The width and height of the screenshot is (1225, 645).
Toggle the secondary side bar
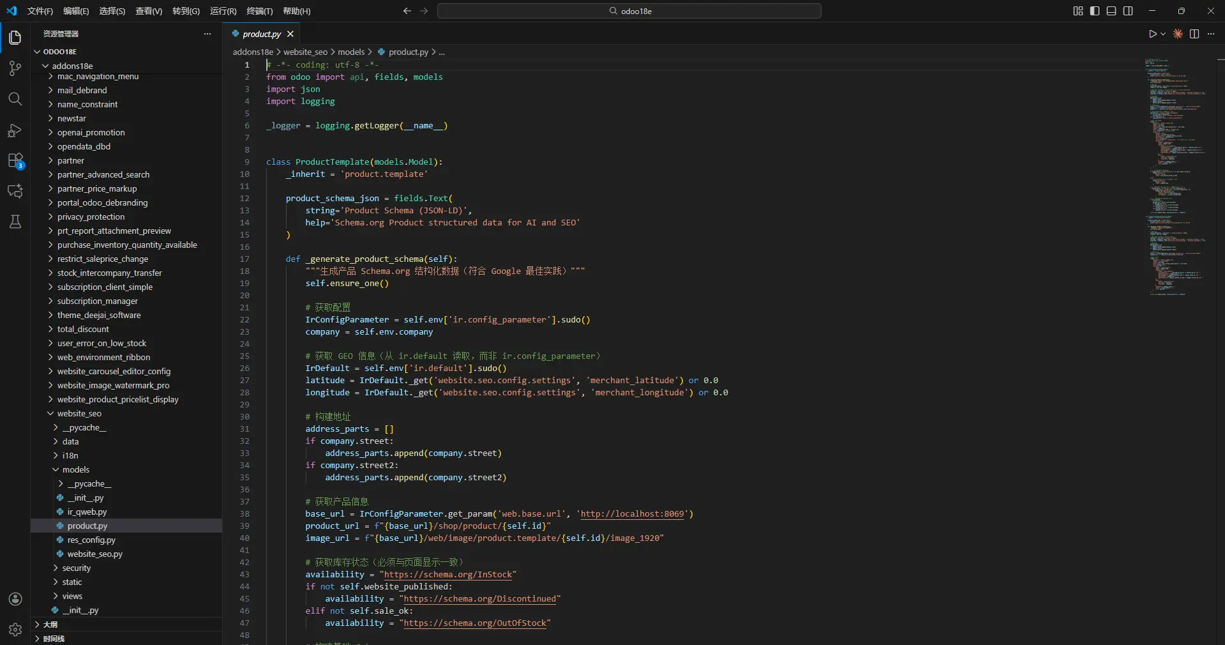point(1128,11)
